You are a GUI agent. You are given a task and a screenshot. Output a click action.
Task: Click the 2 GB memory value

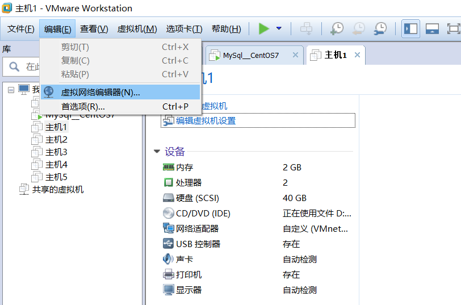point(292,168)
